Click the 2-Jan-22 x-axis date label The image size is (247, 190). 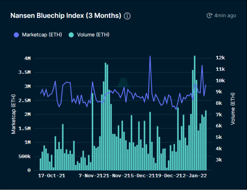click(194, 176)
